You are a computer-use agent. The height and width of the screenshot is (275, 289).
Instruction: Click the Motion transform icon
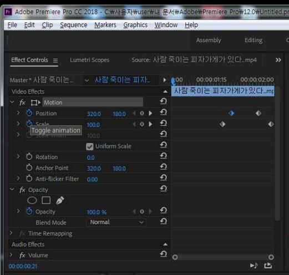pos(36,103)
